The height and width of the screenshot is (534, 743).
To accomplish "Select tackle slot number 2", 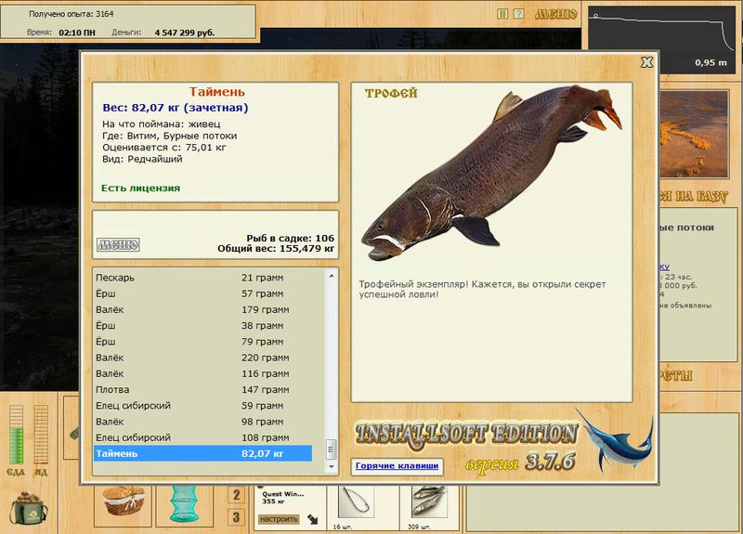I will pyautogui.click(x=236, y=495).
